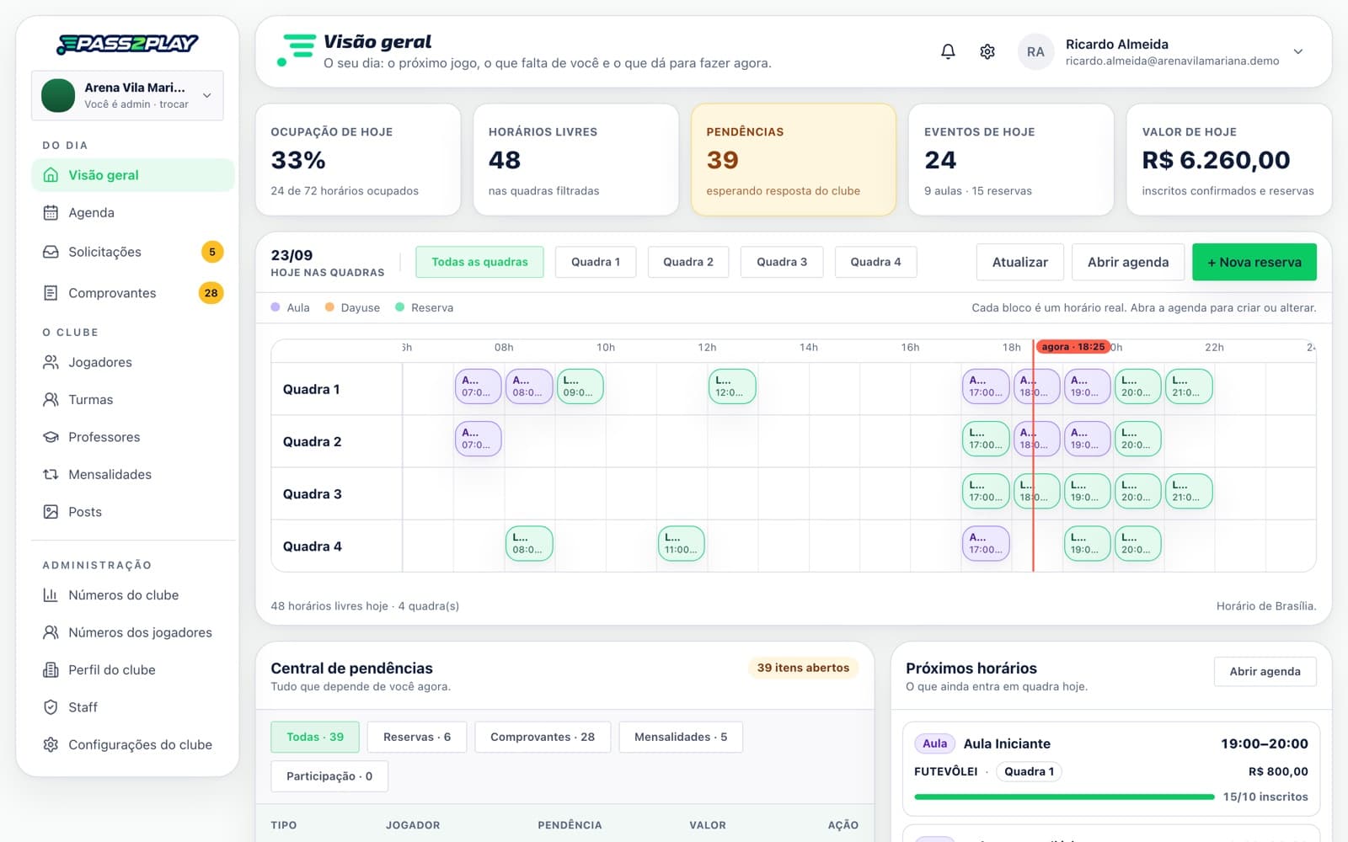
Task: Filter schedule to Quadra 1
Action: (596, 262)
